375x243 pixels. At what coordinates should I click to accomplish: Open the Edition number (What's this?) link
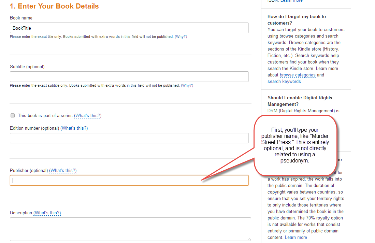pos(74,128)
